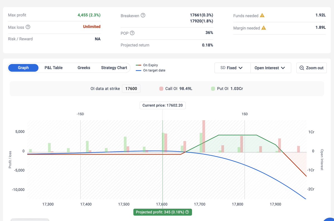
Task: Click the -1SD marker label
Action: click(x=80, y=114)
